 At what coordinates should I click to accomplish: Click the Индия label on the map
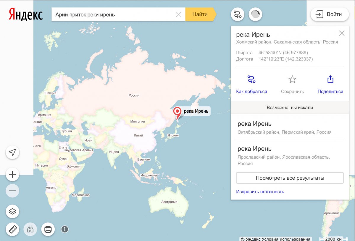pyautogui.click(x=114, y=152)
